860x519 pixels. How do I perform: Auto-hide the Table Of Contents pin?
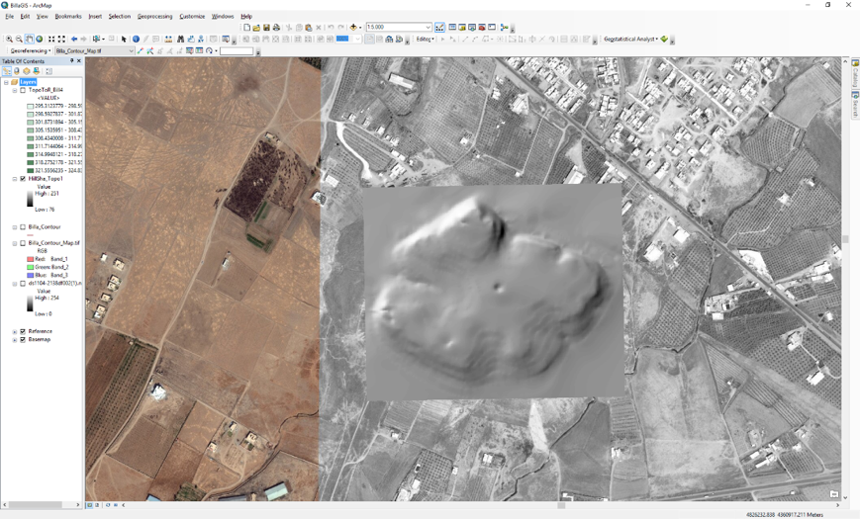pos(72,61)
